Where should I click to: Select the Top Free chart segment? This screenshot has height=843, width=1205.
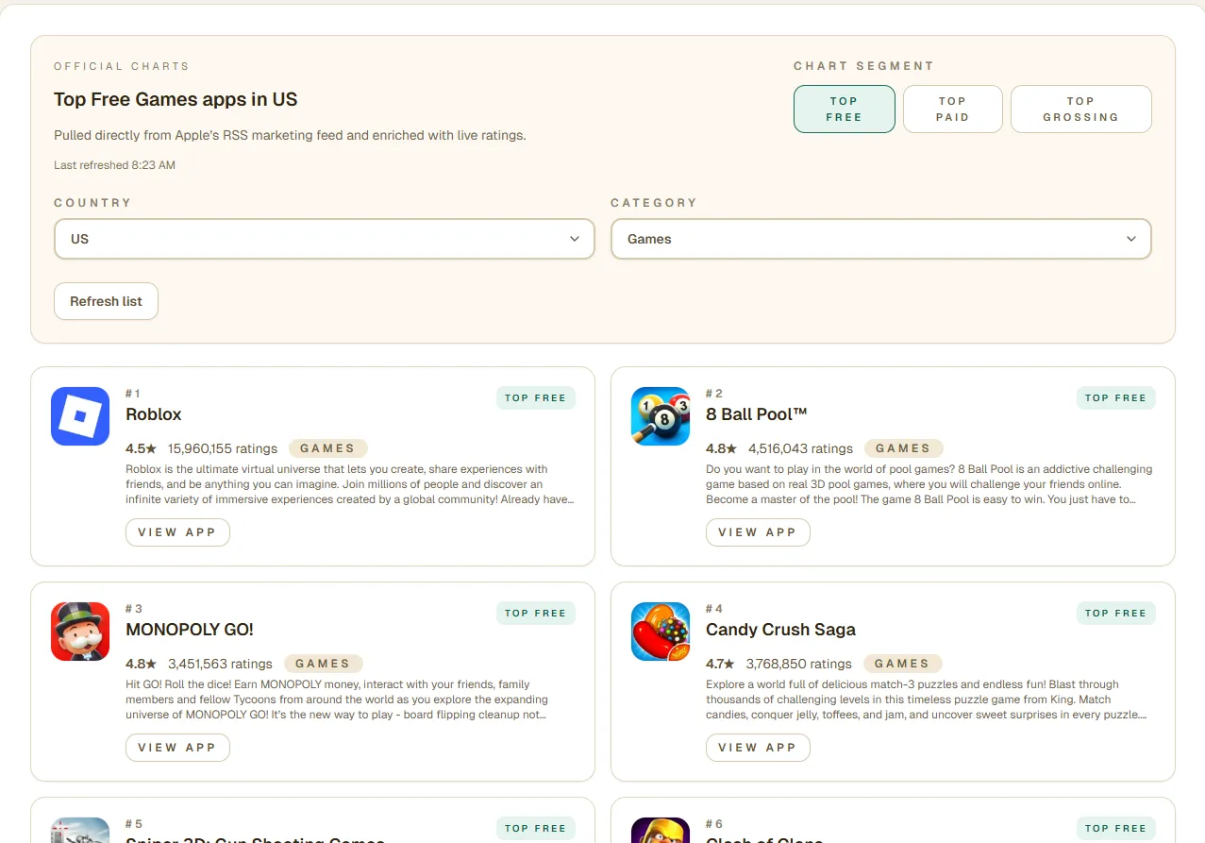coord(844,110)
